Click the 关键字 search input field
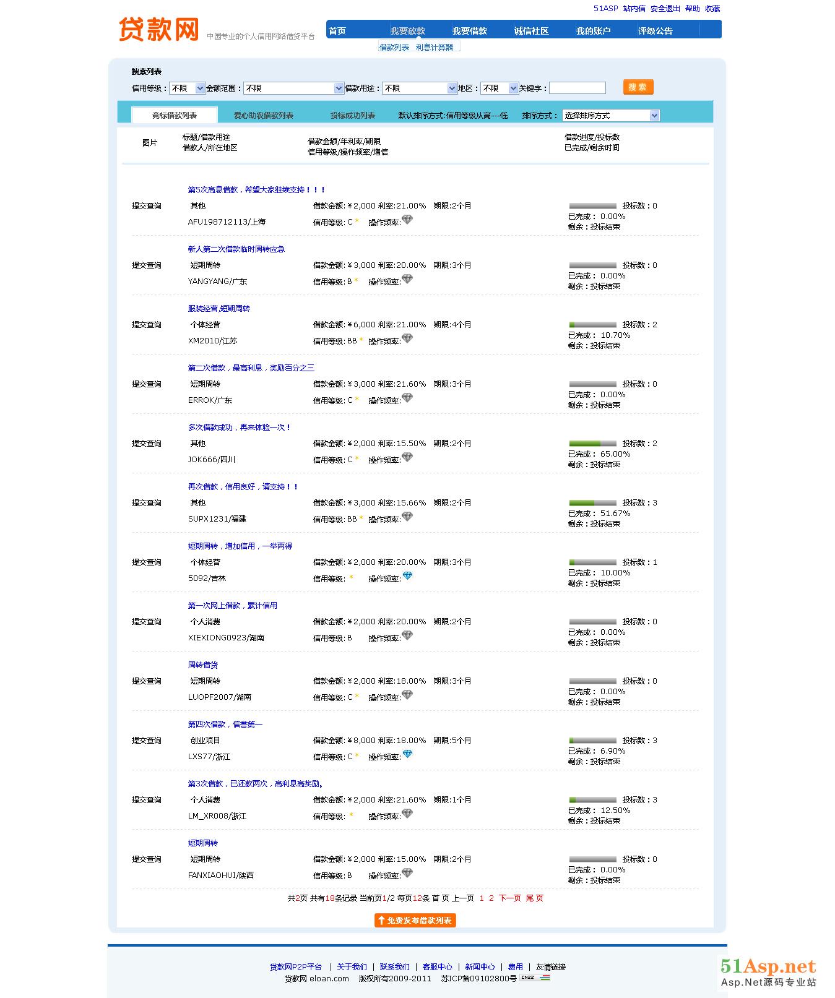 578,88
